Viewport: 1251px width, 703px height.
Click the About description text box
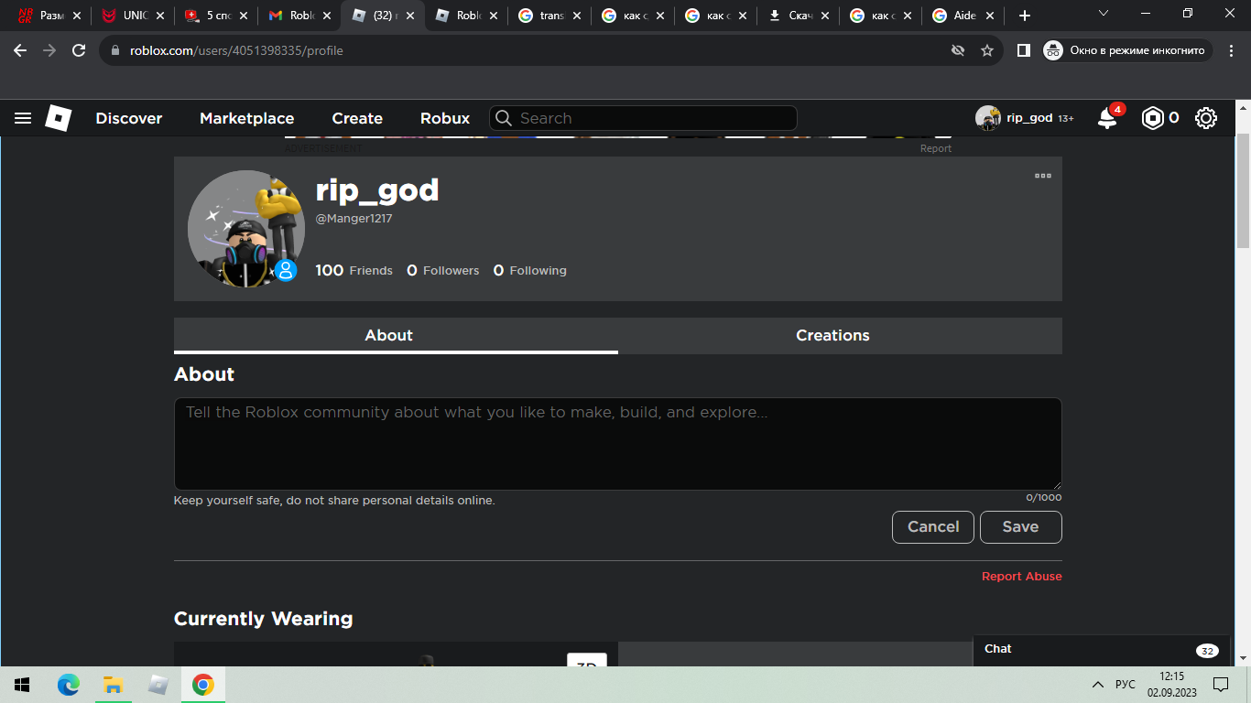pyautogui.click(x=617, y=444)
